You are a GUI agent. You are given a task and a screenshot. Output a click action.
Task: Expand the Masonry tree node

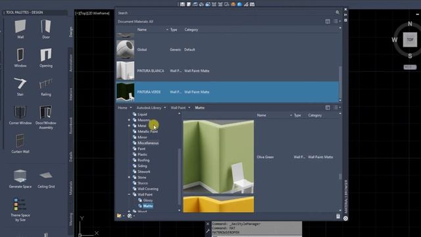129,120
